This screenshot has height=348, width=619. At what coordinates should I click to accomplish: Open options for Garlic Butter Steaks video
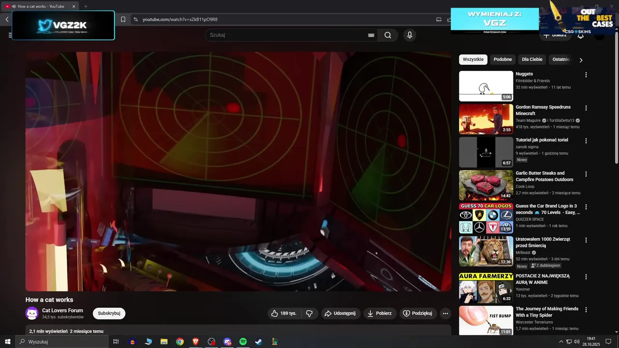click(x=586, y=174)
